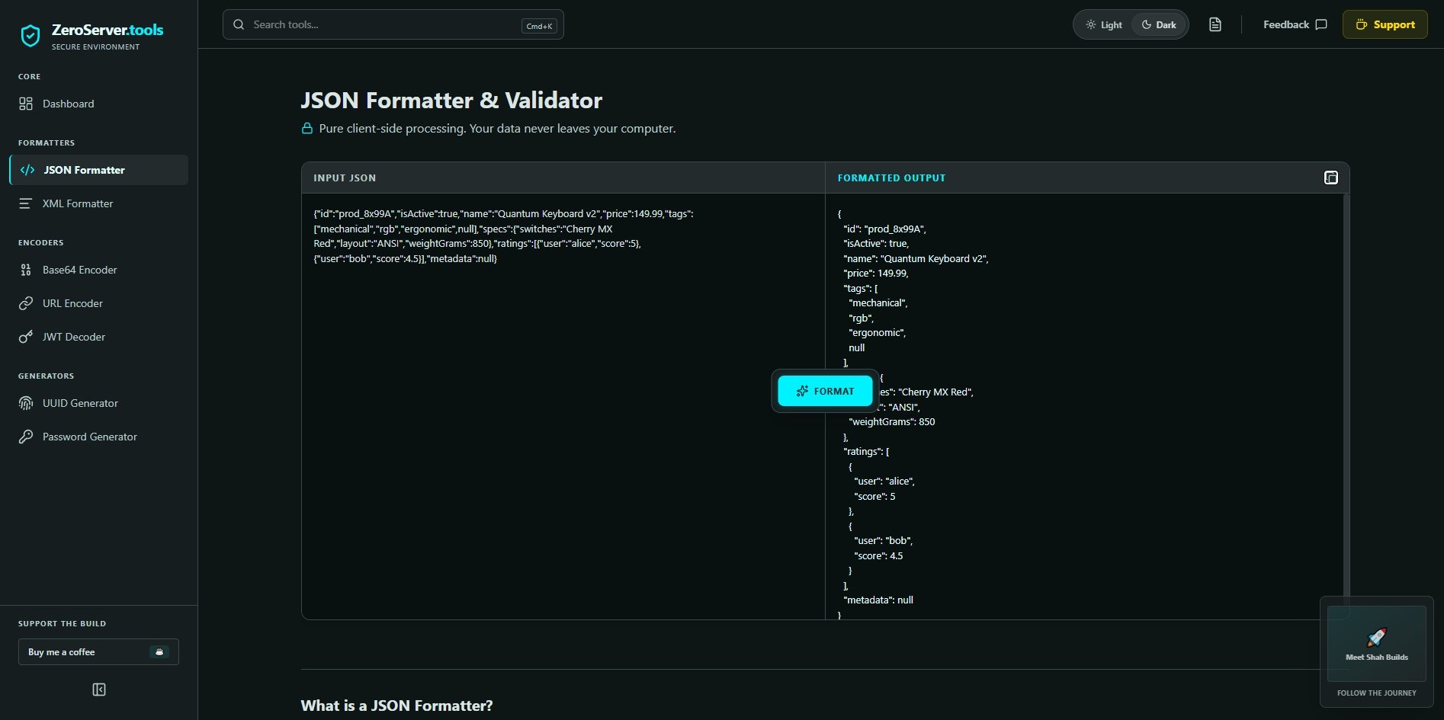Click the INPUT JSON header label
Viewport: 1444px width, 720px height.
coord(345,178)
